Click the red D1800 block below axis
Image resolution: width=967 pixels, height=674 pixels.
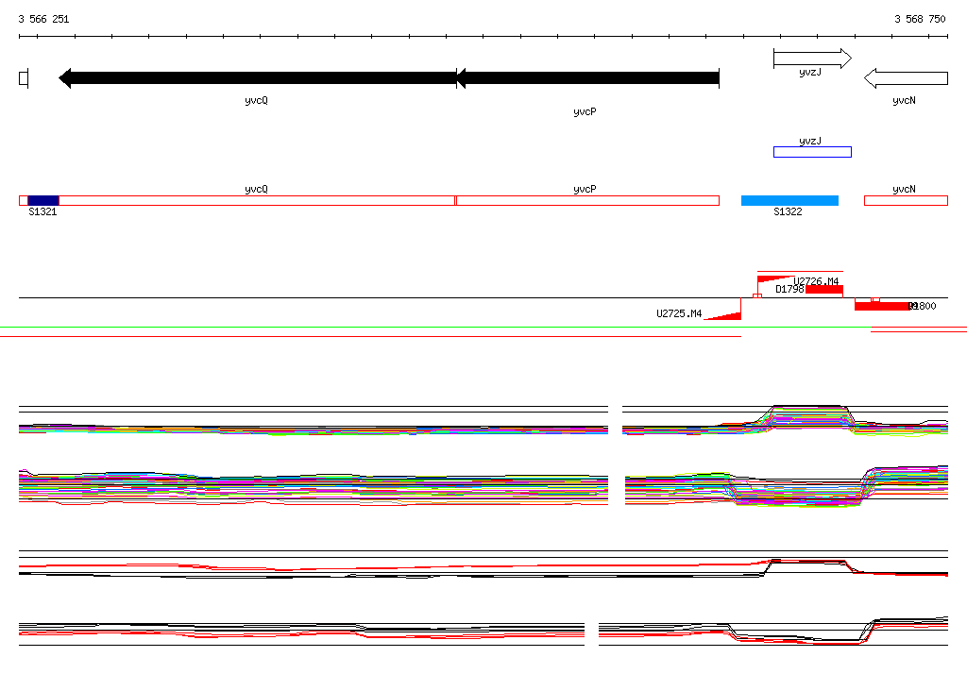pos(882,306)
